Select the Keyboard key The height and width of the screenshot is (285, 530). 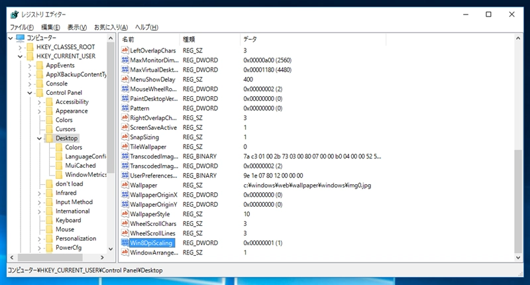pos(68,221)
